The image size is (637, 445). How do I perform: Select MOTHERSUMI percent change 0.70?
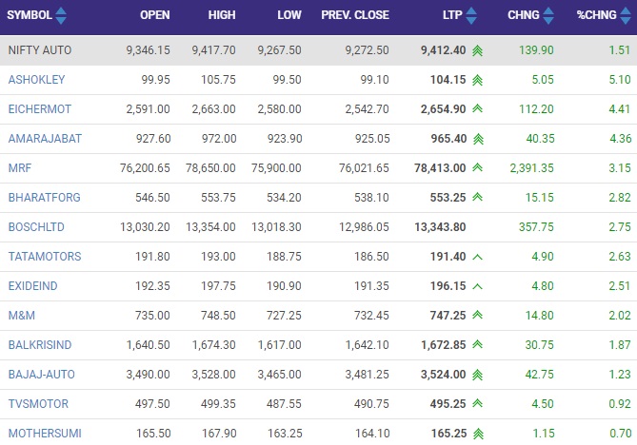621,434
